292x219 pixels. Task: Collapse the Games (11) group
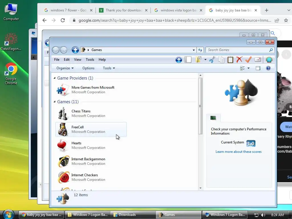coord(54,102)
